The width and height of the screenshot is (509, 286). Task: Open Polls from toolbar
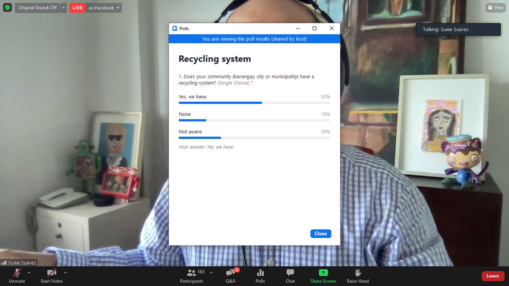point(260,276)
